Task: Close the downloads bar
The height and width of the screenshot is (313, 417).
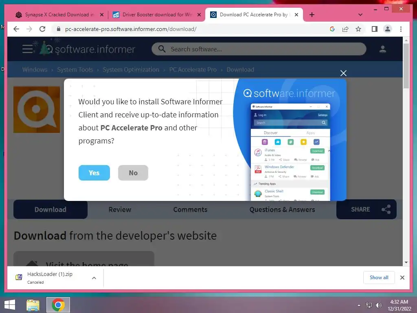Action: coord(402,278)
